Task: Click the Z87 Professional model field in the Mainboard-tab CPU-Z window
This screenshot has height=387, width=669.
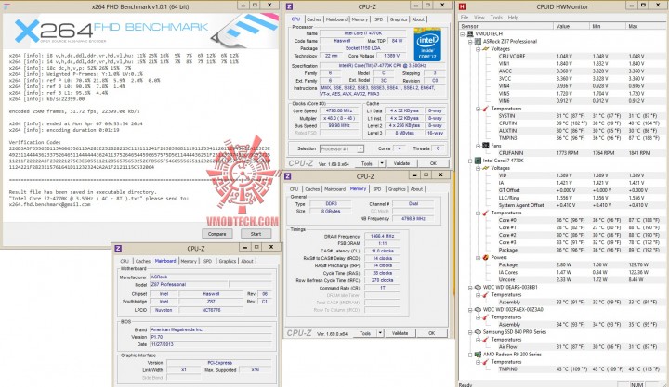Action: point(189,284)
